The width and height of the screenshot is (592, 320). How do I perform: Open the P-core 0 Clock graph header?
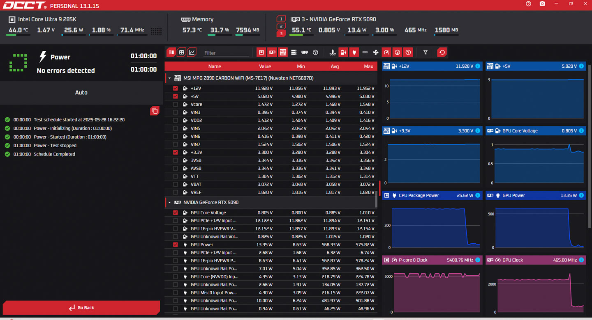(x=432, y=260)
